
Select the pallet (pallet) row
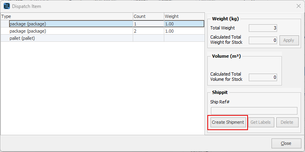(x=102, y=38)
